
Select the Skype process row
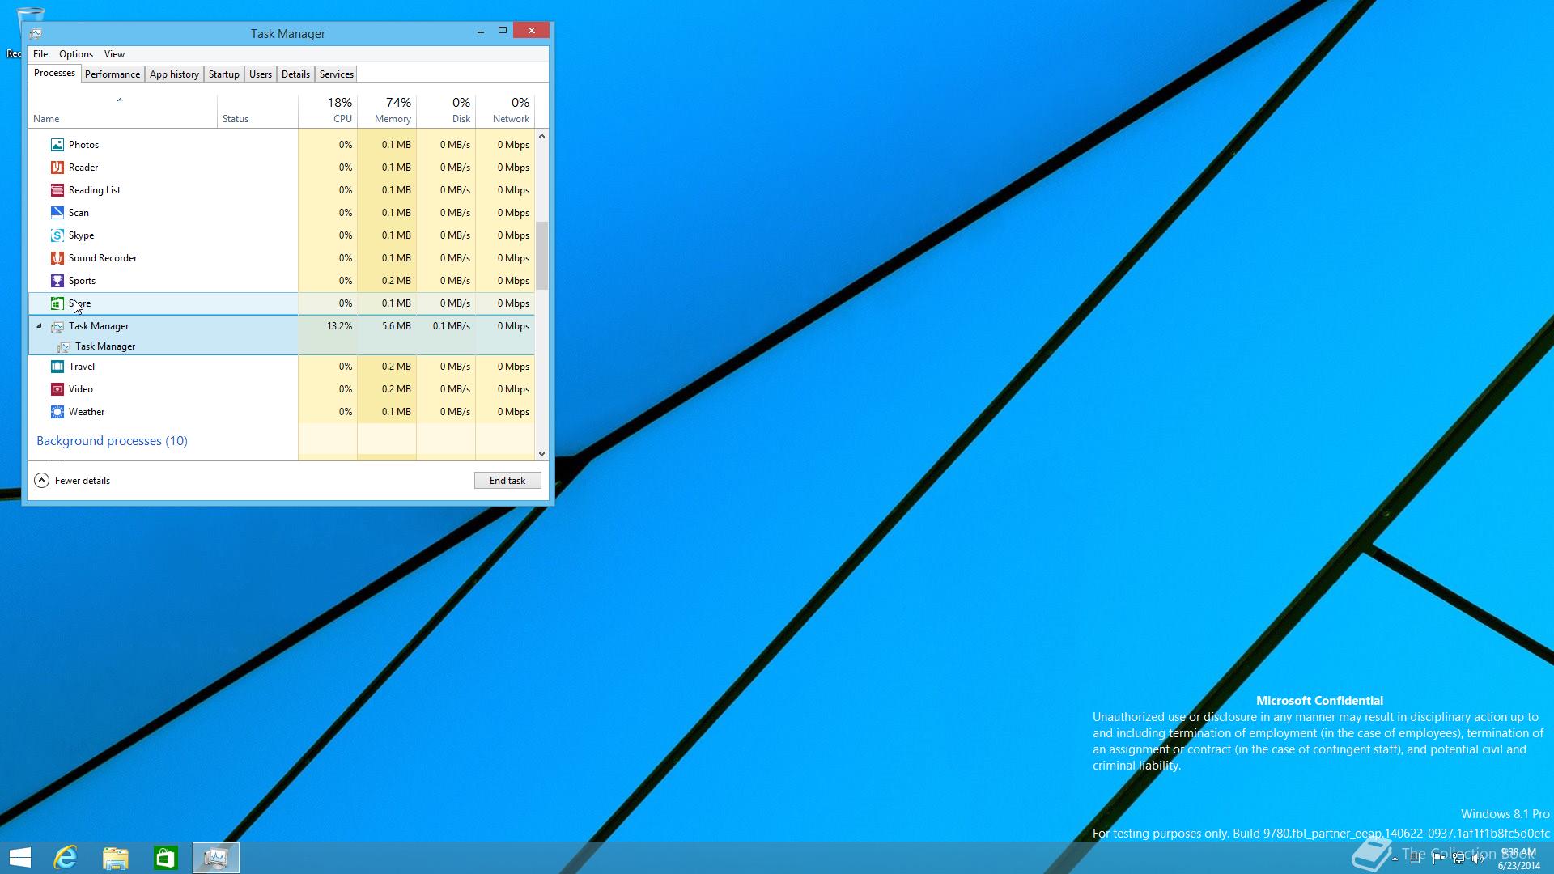[x=282, y=235]
